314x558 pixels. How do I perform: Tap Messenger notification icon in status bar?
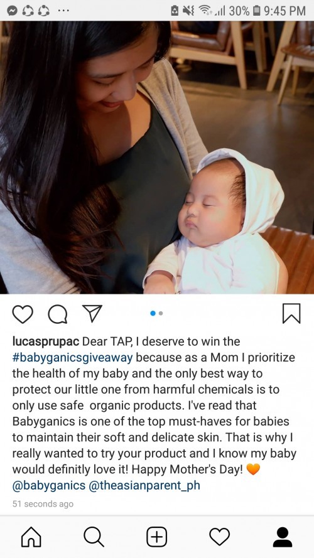pyautogui.click(x=12, y=11)
